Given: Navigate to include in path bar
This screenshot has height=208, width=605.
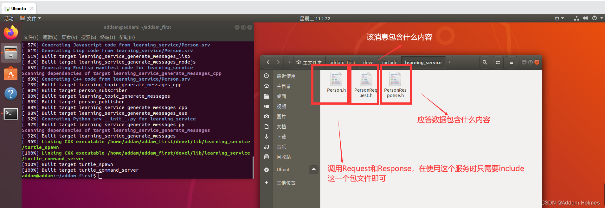Looking at the screenshot, I should click(x=389, y=62).
